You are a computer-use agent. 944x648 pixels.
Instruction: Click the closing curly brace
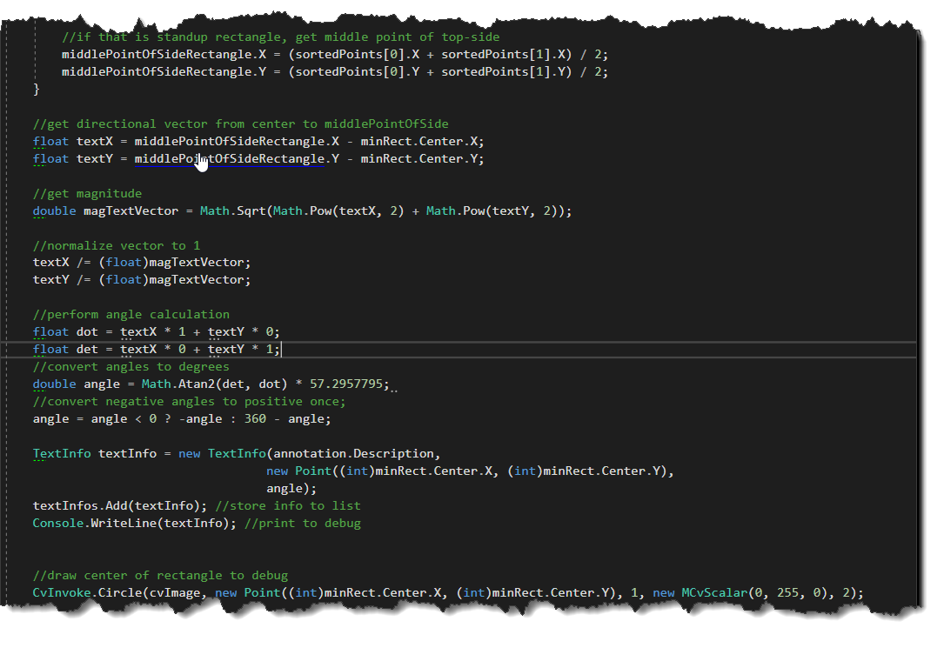pyautogui.click(x=37, y=89)
